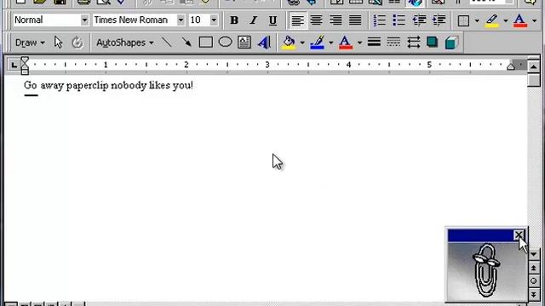Expand the Borders dropdown arrow
This screenshot has height=306, width=545.
477,20
